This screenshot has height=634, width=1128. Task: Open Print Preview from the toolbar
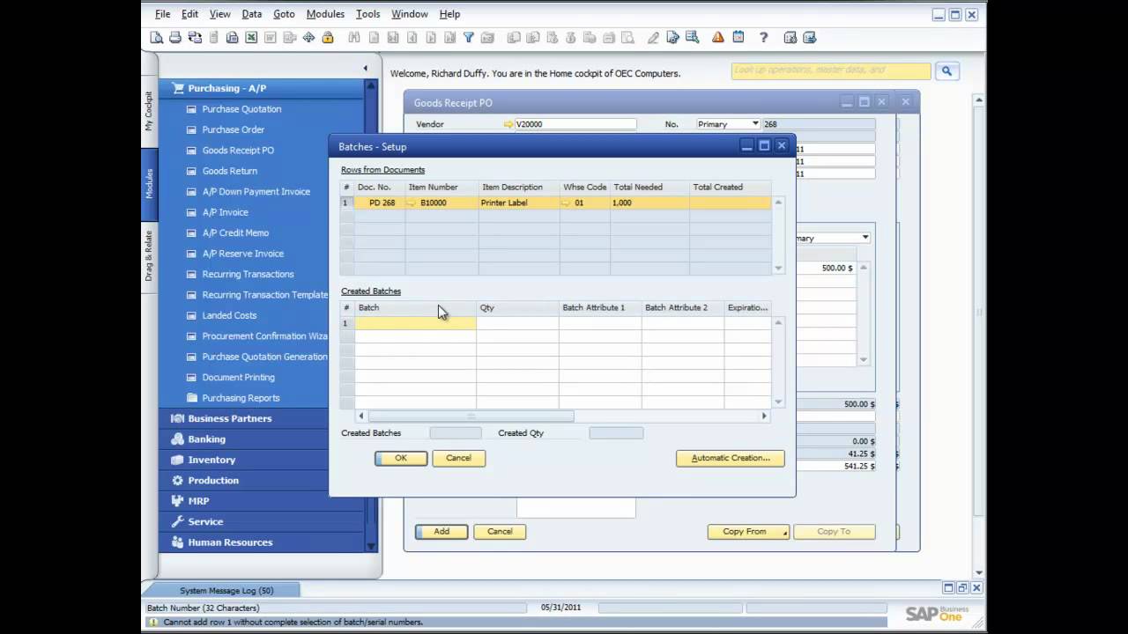point(157,37)
